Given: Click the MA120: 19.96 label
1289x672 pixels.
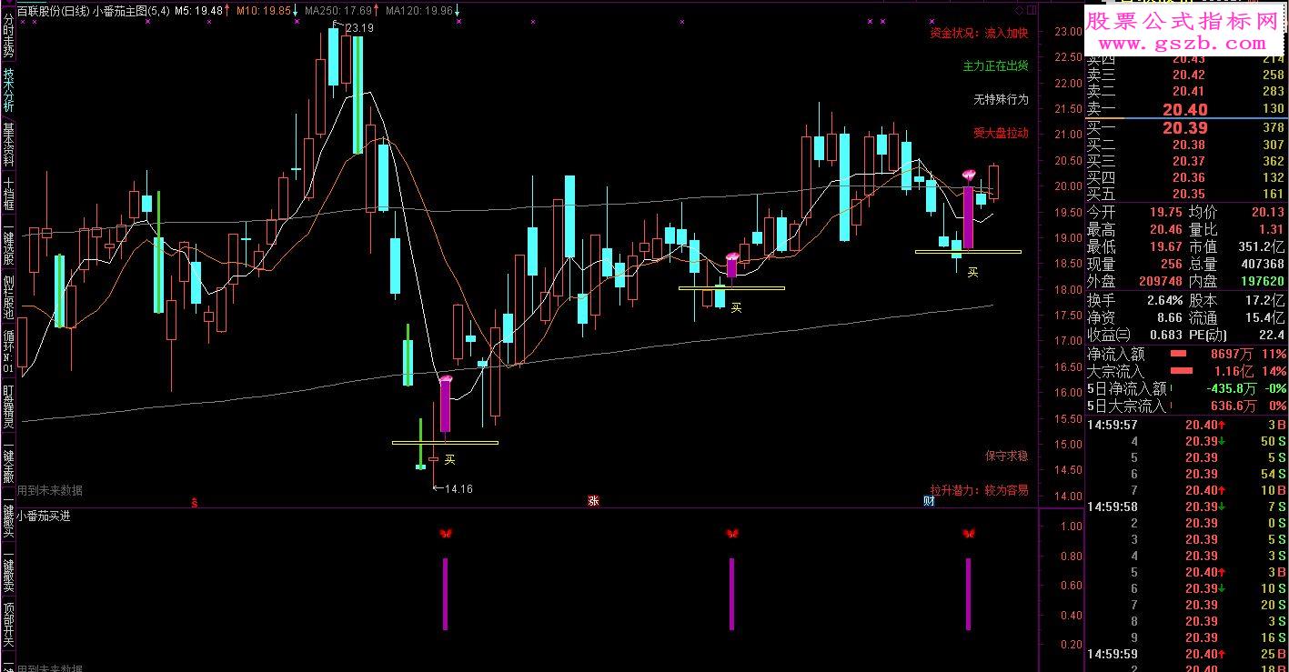Looking at the screenshot, I should pos(418,11).
